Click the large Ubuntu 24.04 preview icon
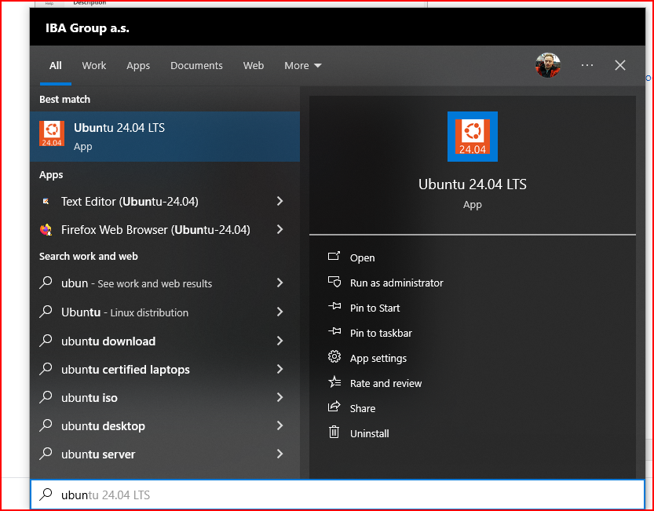654x511 pixels. pyautogui.click(x=472, y=137)
